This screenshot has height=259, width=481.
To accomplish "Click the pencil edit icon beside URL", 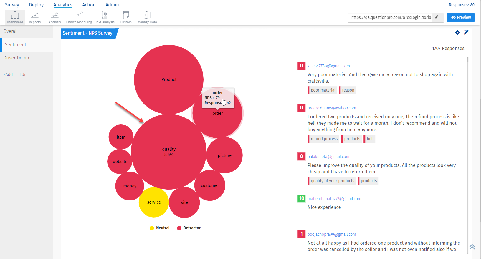I will click(x=437, y=17).
